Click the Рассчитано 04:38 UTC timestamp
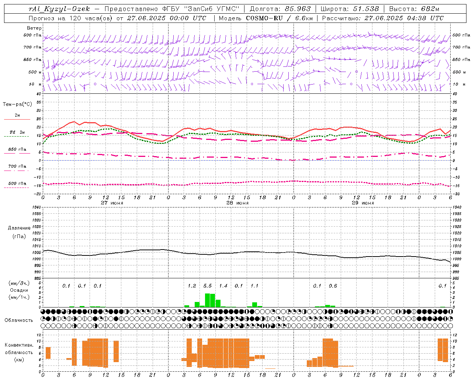 [x=383, y=18]
